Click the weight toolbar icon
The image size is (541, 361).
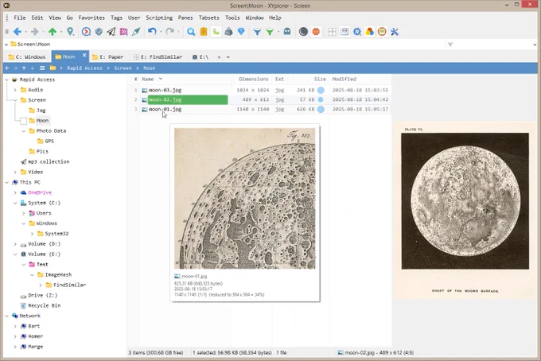point(228,32)
